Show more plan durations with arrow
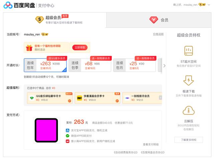 tap(165, 66)
